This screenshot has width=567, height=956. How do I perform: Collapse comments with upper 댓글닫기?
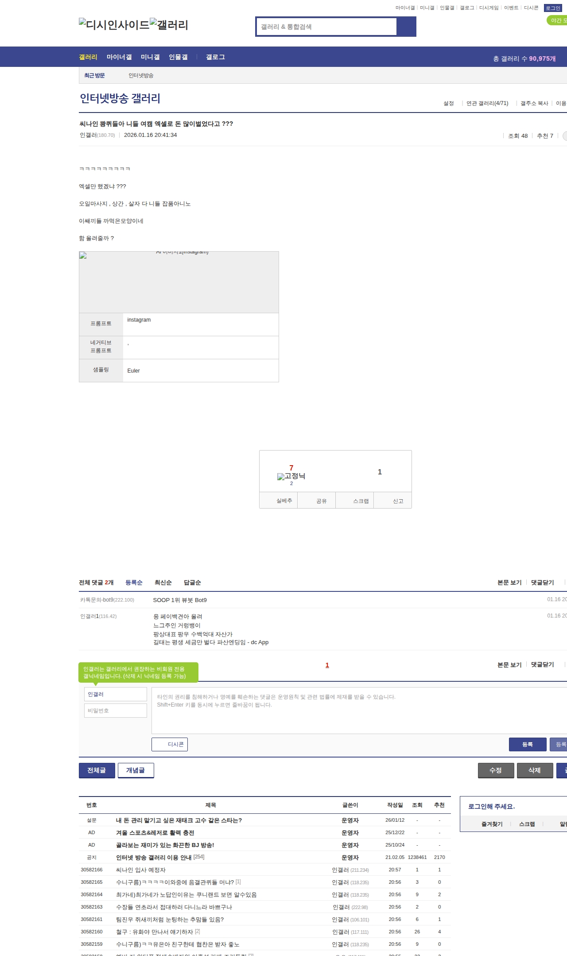[543, 583]
